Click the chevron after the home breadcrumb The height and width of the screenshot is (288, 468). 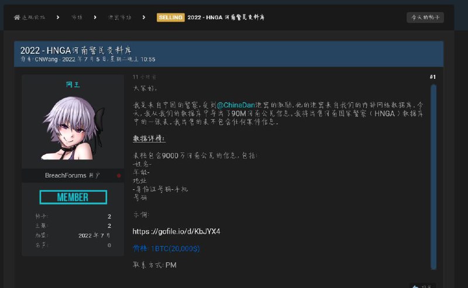tap(58, 18)
